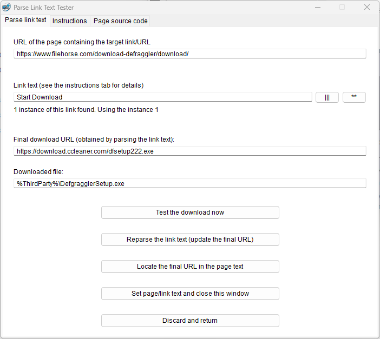The width and height of the screenshot is (380, 339).
Task: Minimize the Parse Link Text Tester window
Action: pyautogui.click(x=318, y=7)
